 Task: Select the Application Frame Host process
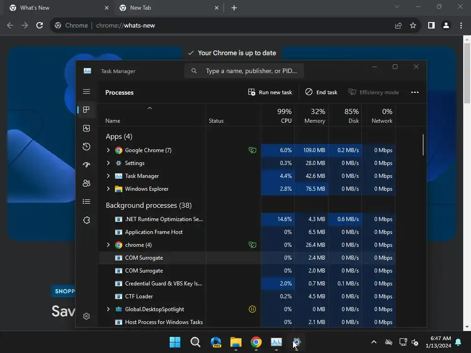(247, 232)
